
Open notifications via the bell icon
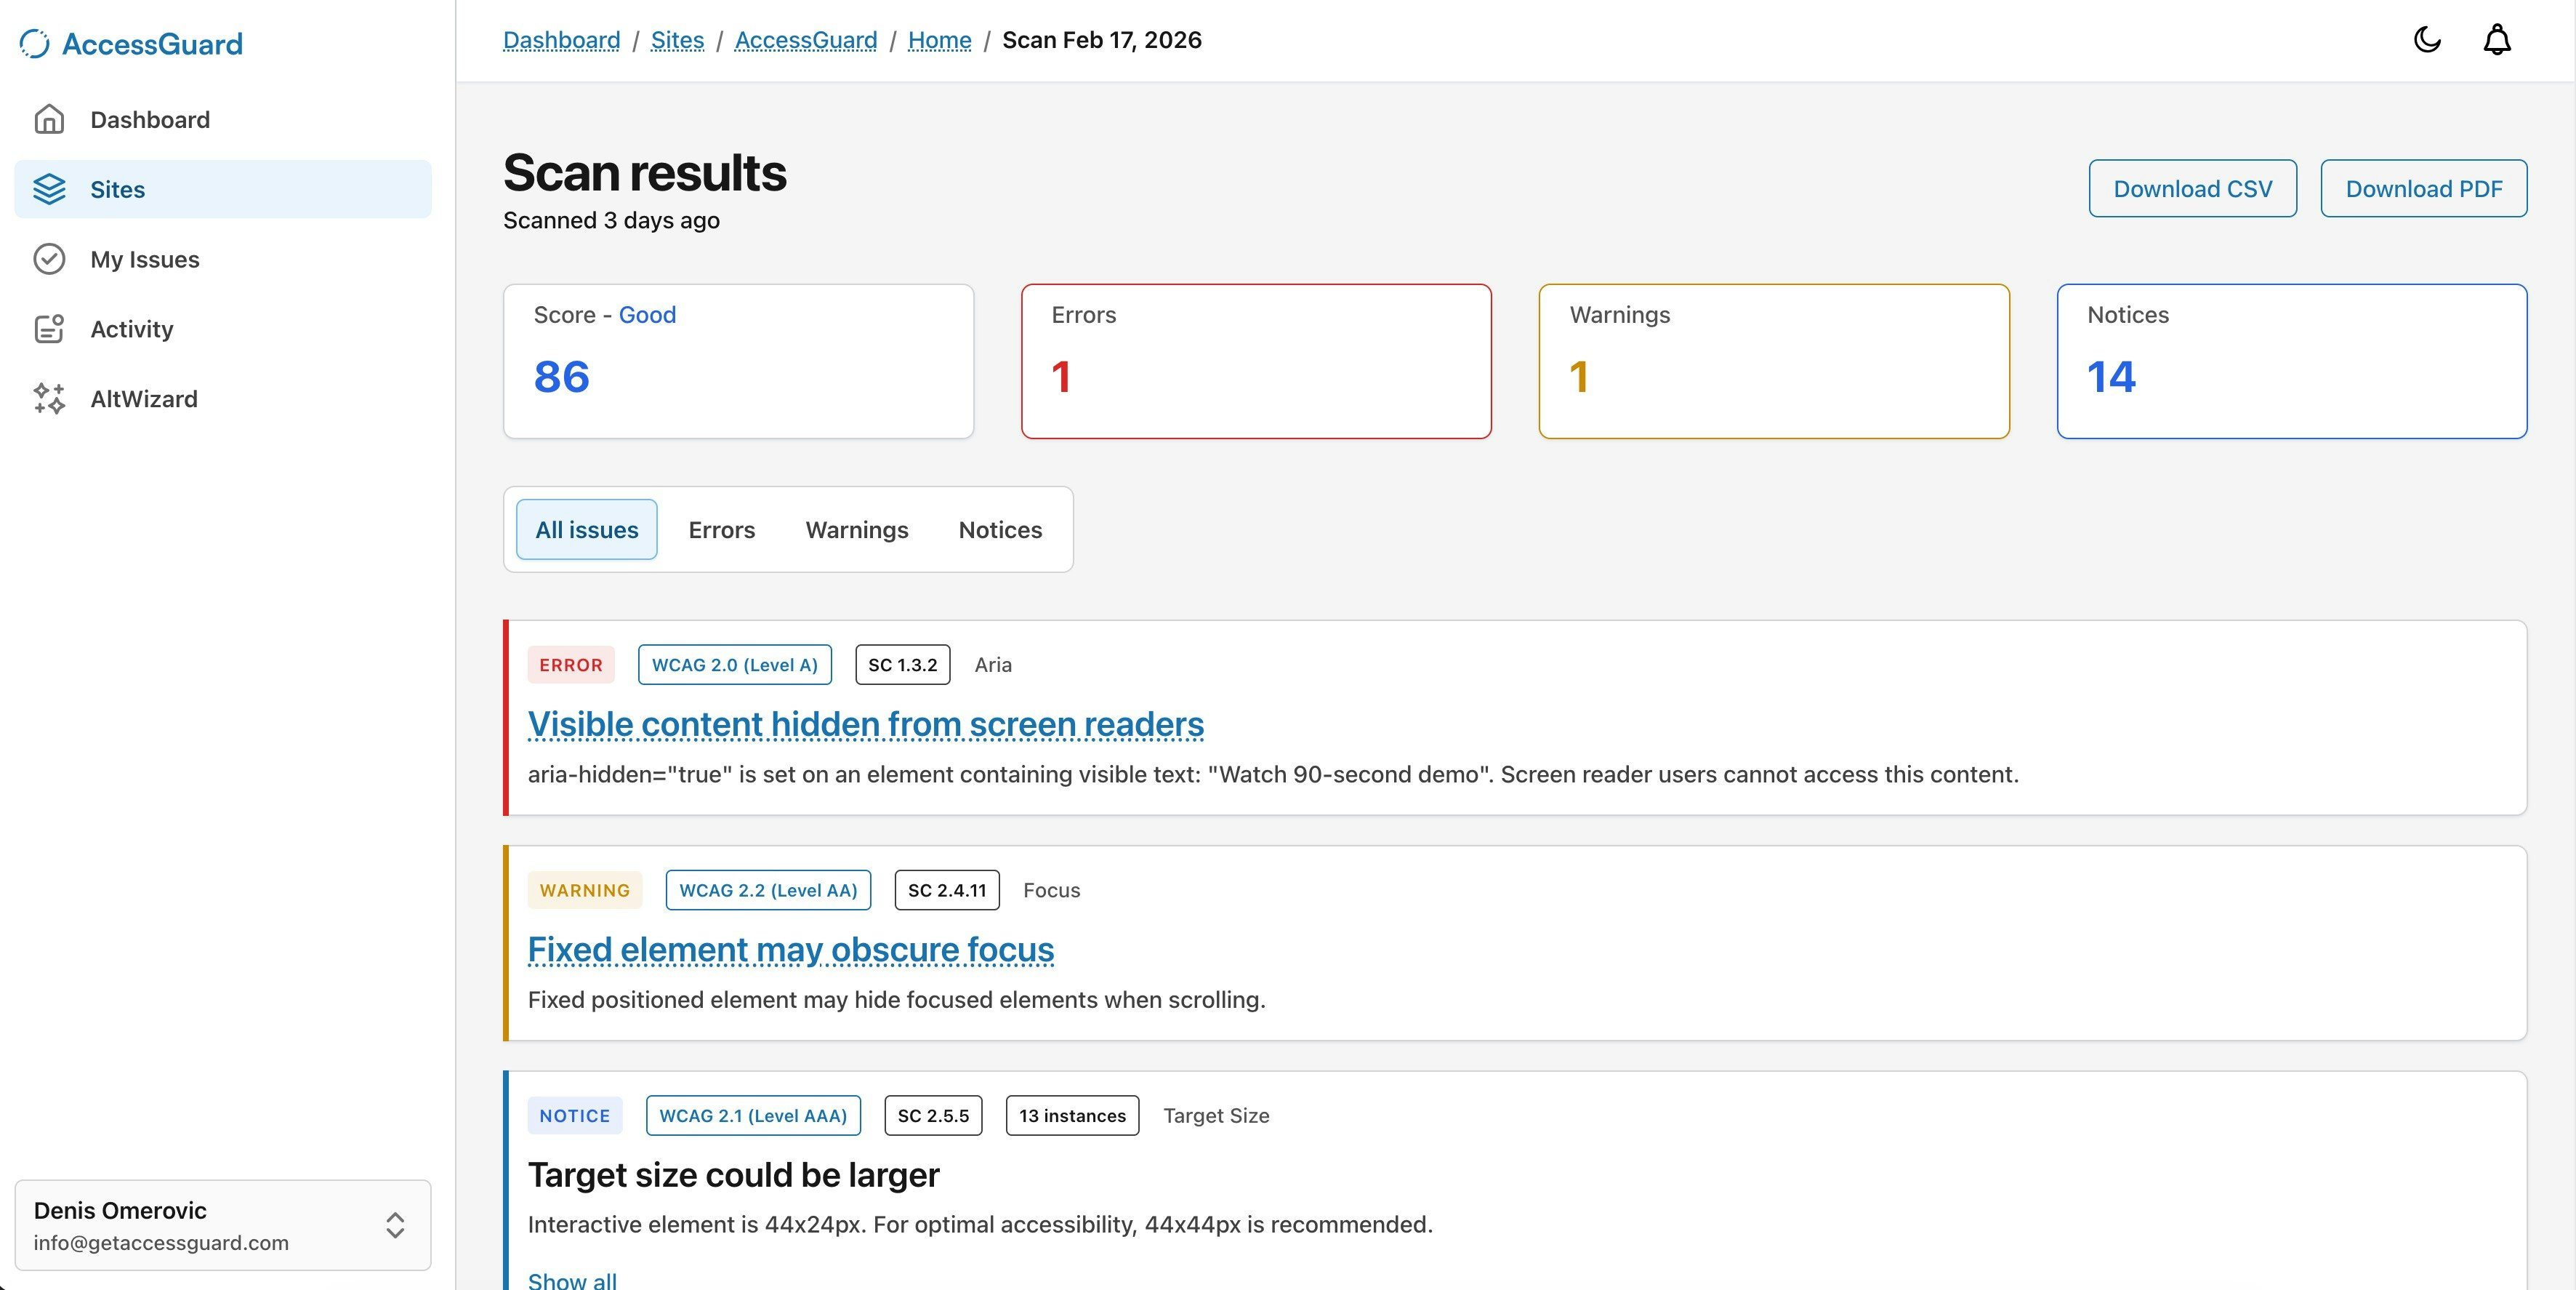(2496, 39)
